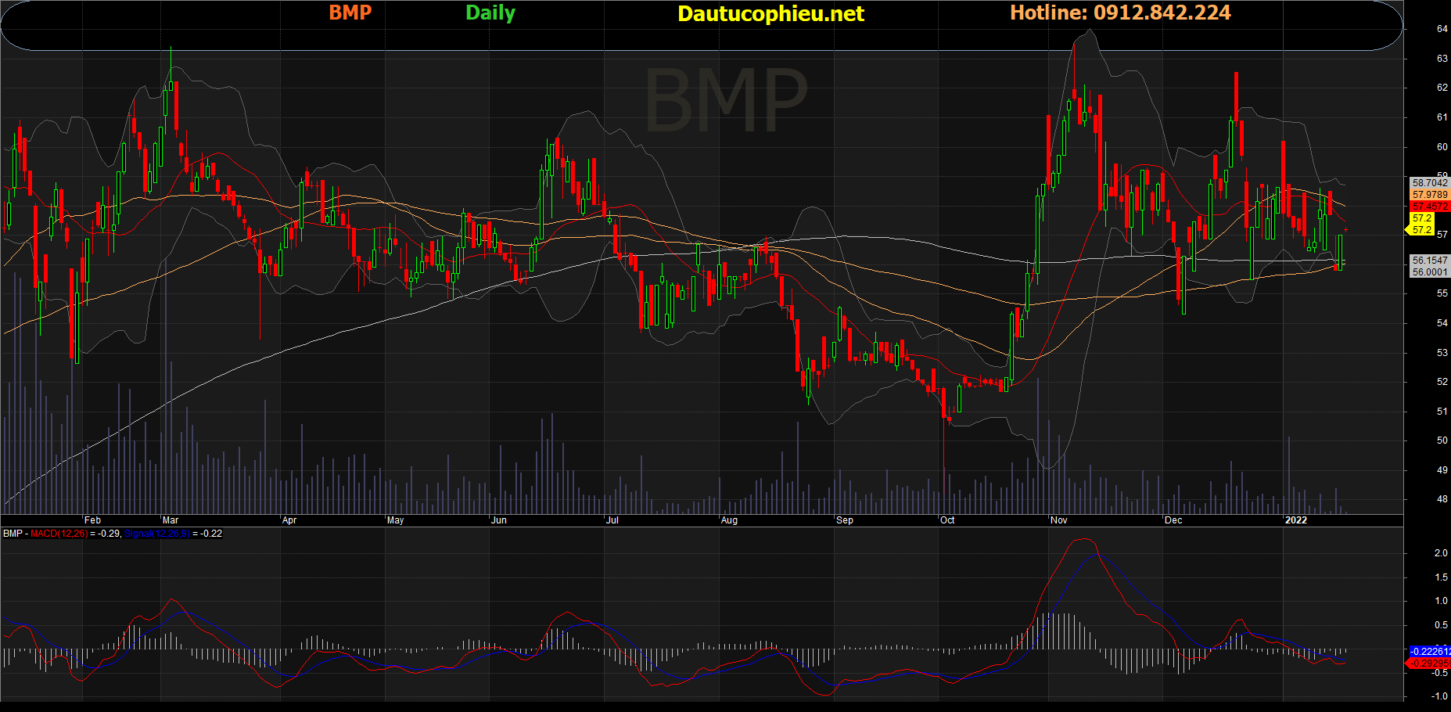The image size is (1451, 712).
Task: Open the Dautucophieu.net link
Action: point(770,13)
